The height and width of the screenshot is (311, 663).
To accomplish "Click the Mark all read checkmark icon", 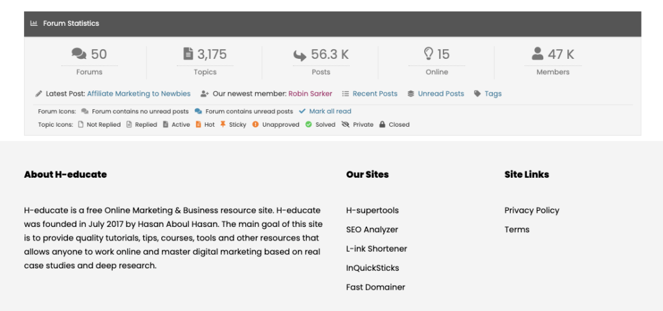I will (302, 111).
